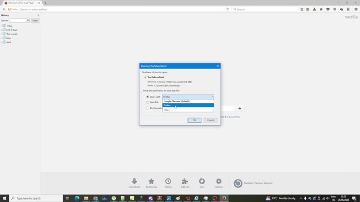The image size is (360, 202).
Task: Expand the Last 7 days history folder
Action: [x=1, y=30]
